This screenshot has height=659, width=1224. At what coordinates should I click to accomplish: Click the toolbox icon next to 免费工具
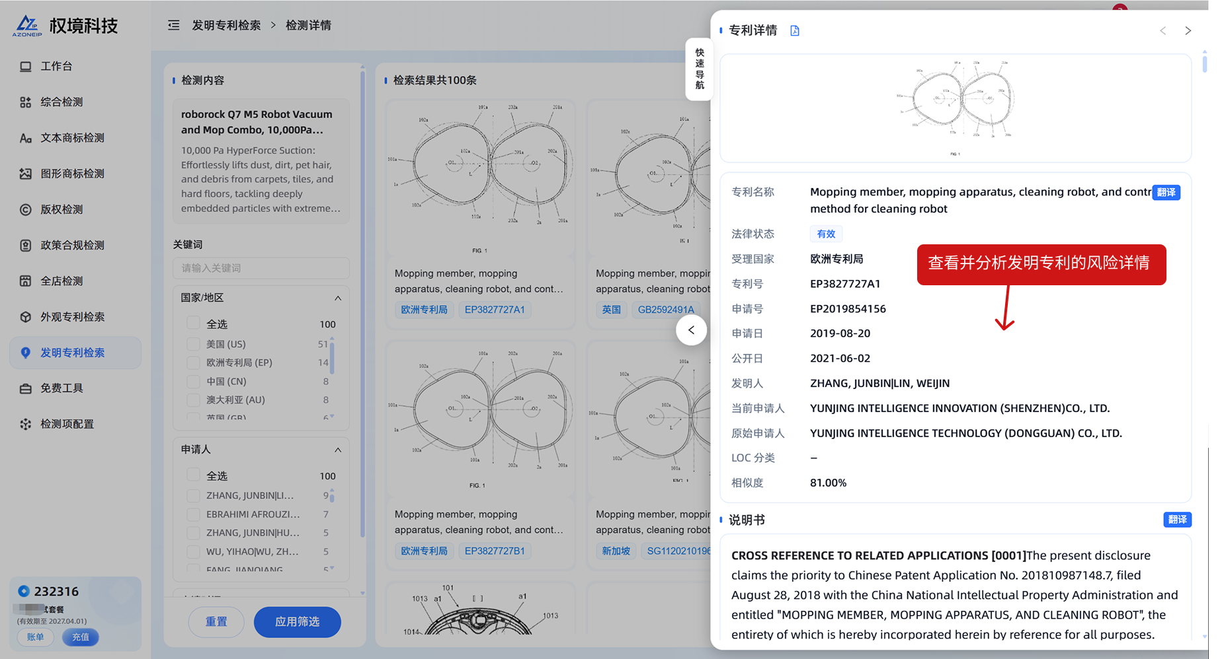(x=26, y=388)
